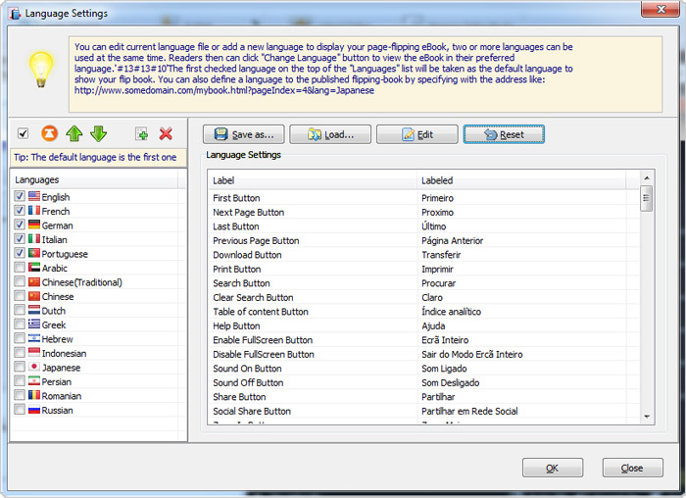The image size is (686, 498).
Task: Click the scroll down arrow of label list
Action: coord(646,417)
